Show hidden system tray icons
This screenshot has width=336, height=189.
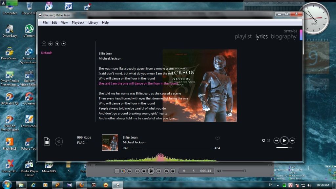click(278, 185)
